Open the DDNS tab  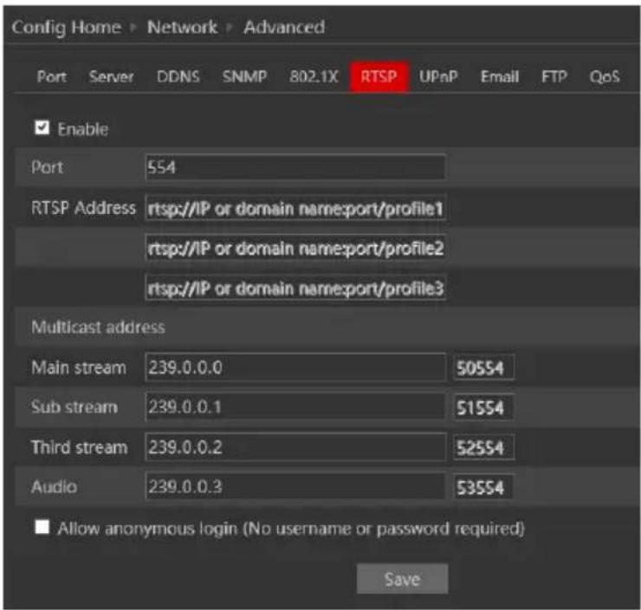[x=178, y=76]
